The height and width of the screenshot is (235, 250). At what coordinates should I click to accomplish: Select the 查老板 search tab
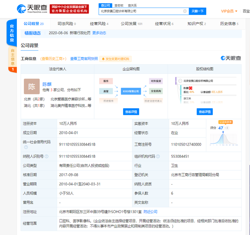pyautogui.click(x=119, y=5)
